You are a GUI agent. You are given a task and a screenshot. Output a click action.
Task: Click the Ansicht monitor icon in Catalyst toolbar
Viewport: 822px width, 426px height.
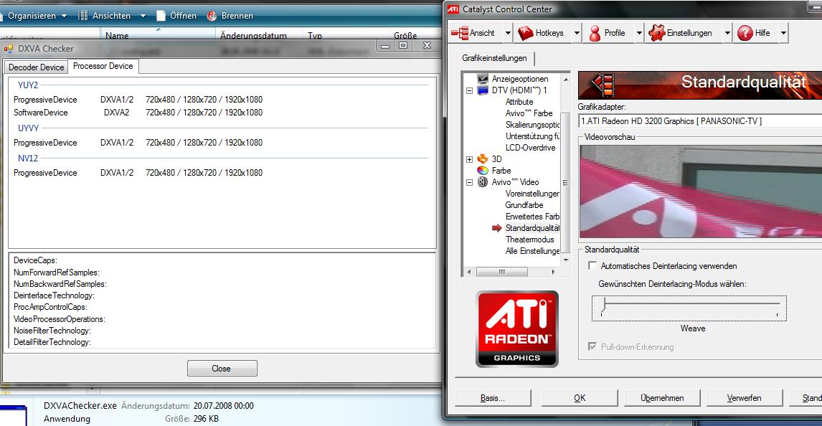(460, 33)
